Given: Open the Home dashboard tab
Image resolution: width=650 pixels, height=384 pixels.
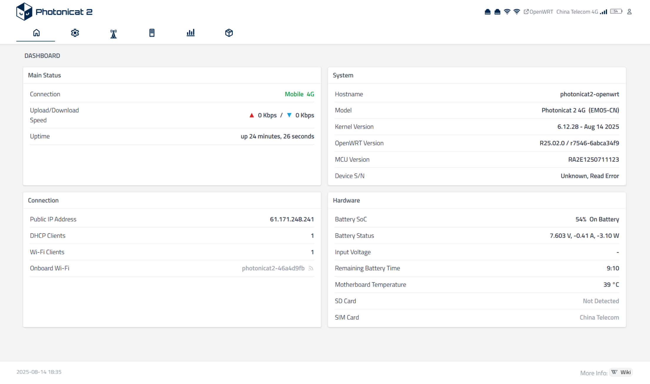Looking at the screenshot, I should tap(36, 33).
